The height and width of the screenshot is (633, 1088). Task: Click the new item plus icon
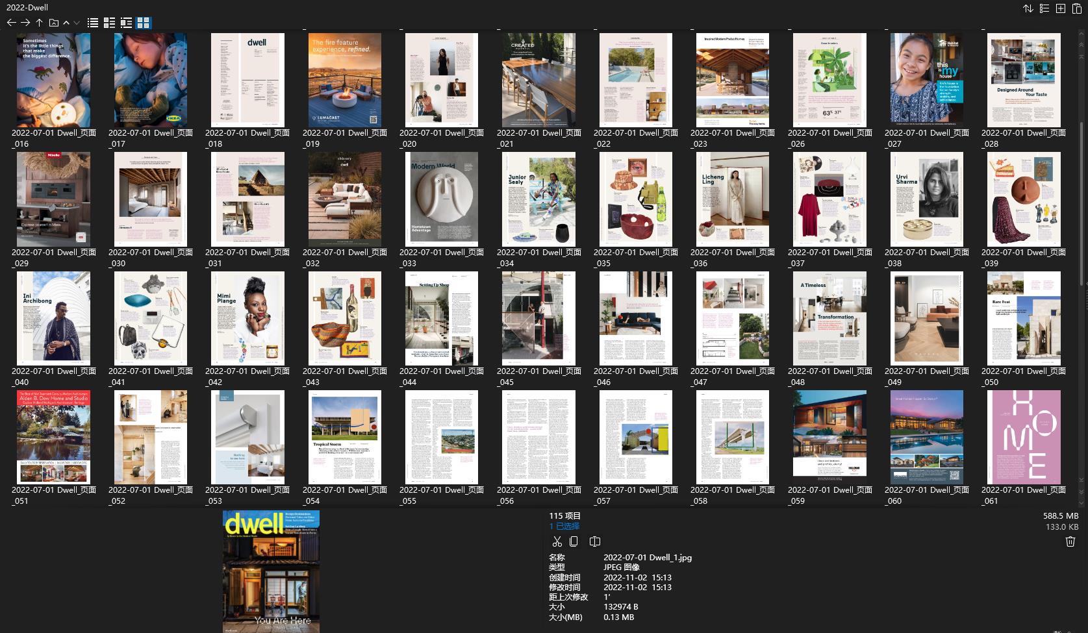(1060, 8)
